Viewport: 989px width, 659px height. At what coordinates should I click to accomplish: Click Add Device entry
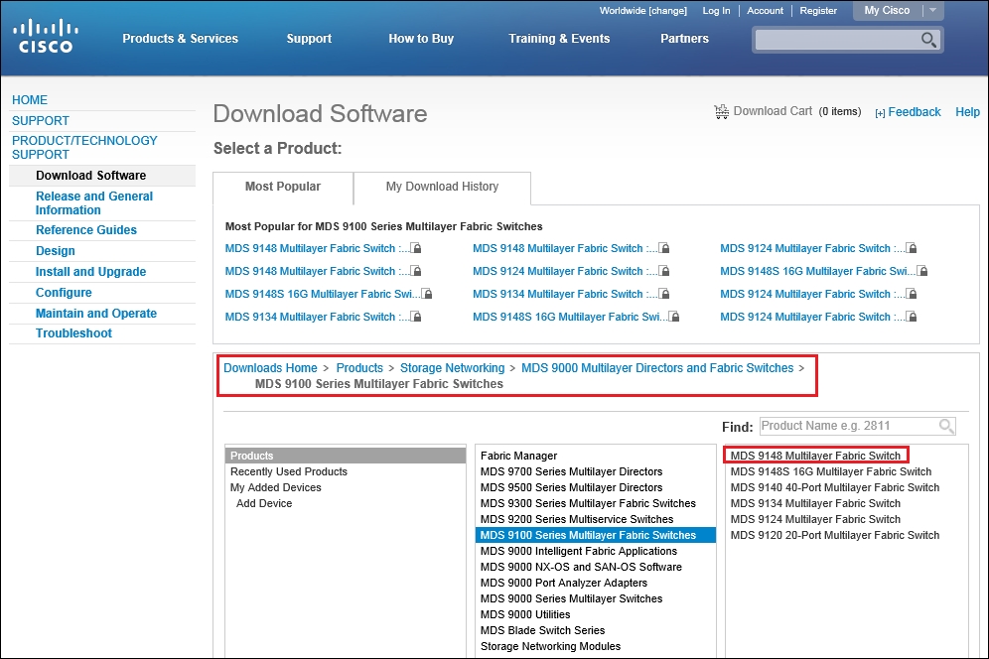[264, 504]
